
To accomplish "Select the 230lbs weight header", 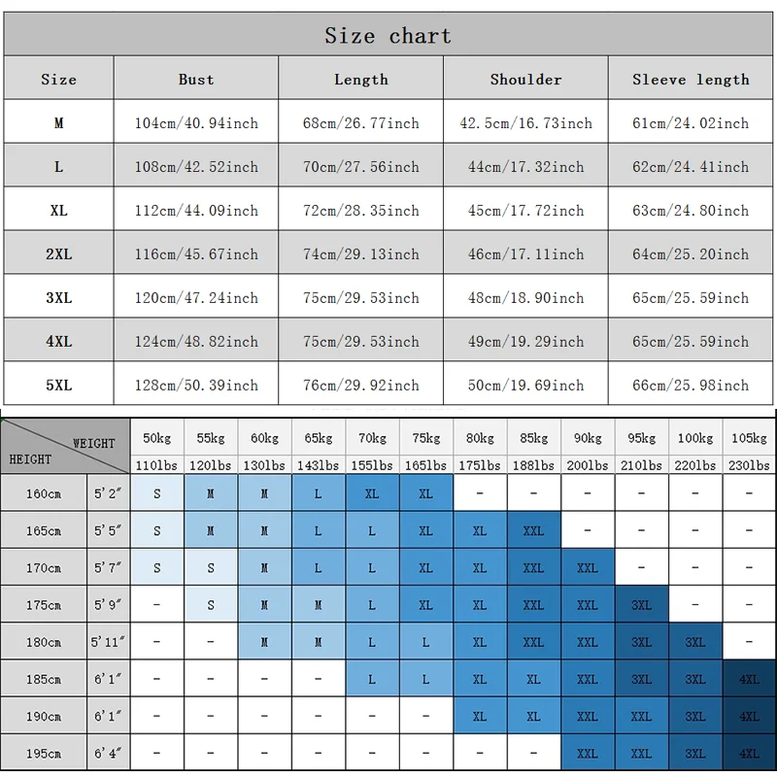I will coord(749,465).
